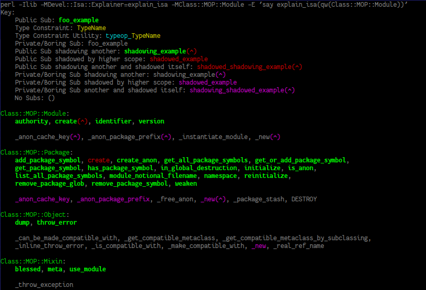
Task: Click the 'Class::MOP::Package:' heading
Action: click(37, 153)
